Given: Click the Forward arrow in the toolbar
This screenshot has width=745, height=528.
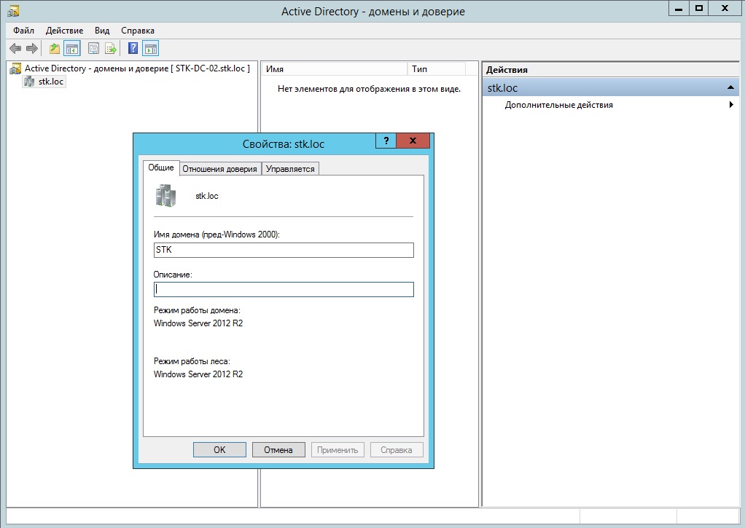Looking at the screenshot, I should pos(32,49).
